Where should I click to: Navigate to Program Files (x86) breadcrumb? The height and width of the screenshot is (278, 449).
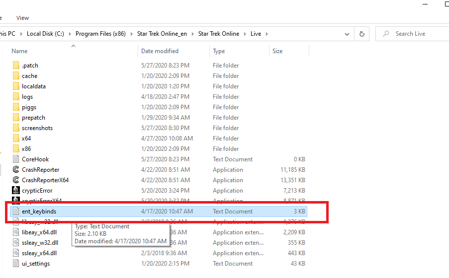100,34
